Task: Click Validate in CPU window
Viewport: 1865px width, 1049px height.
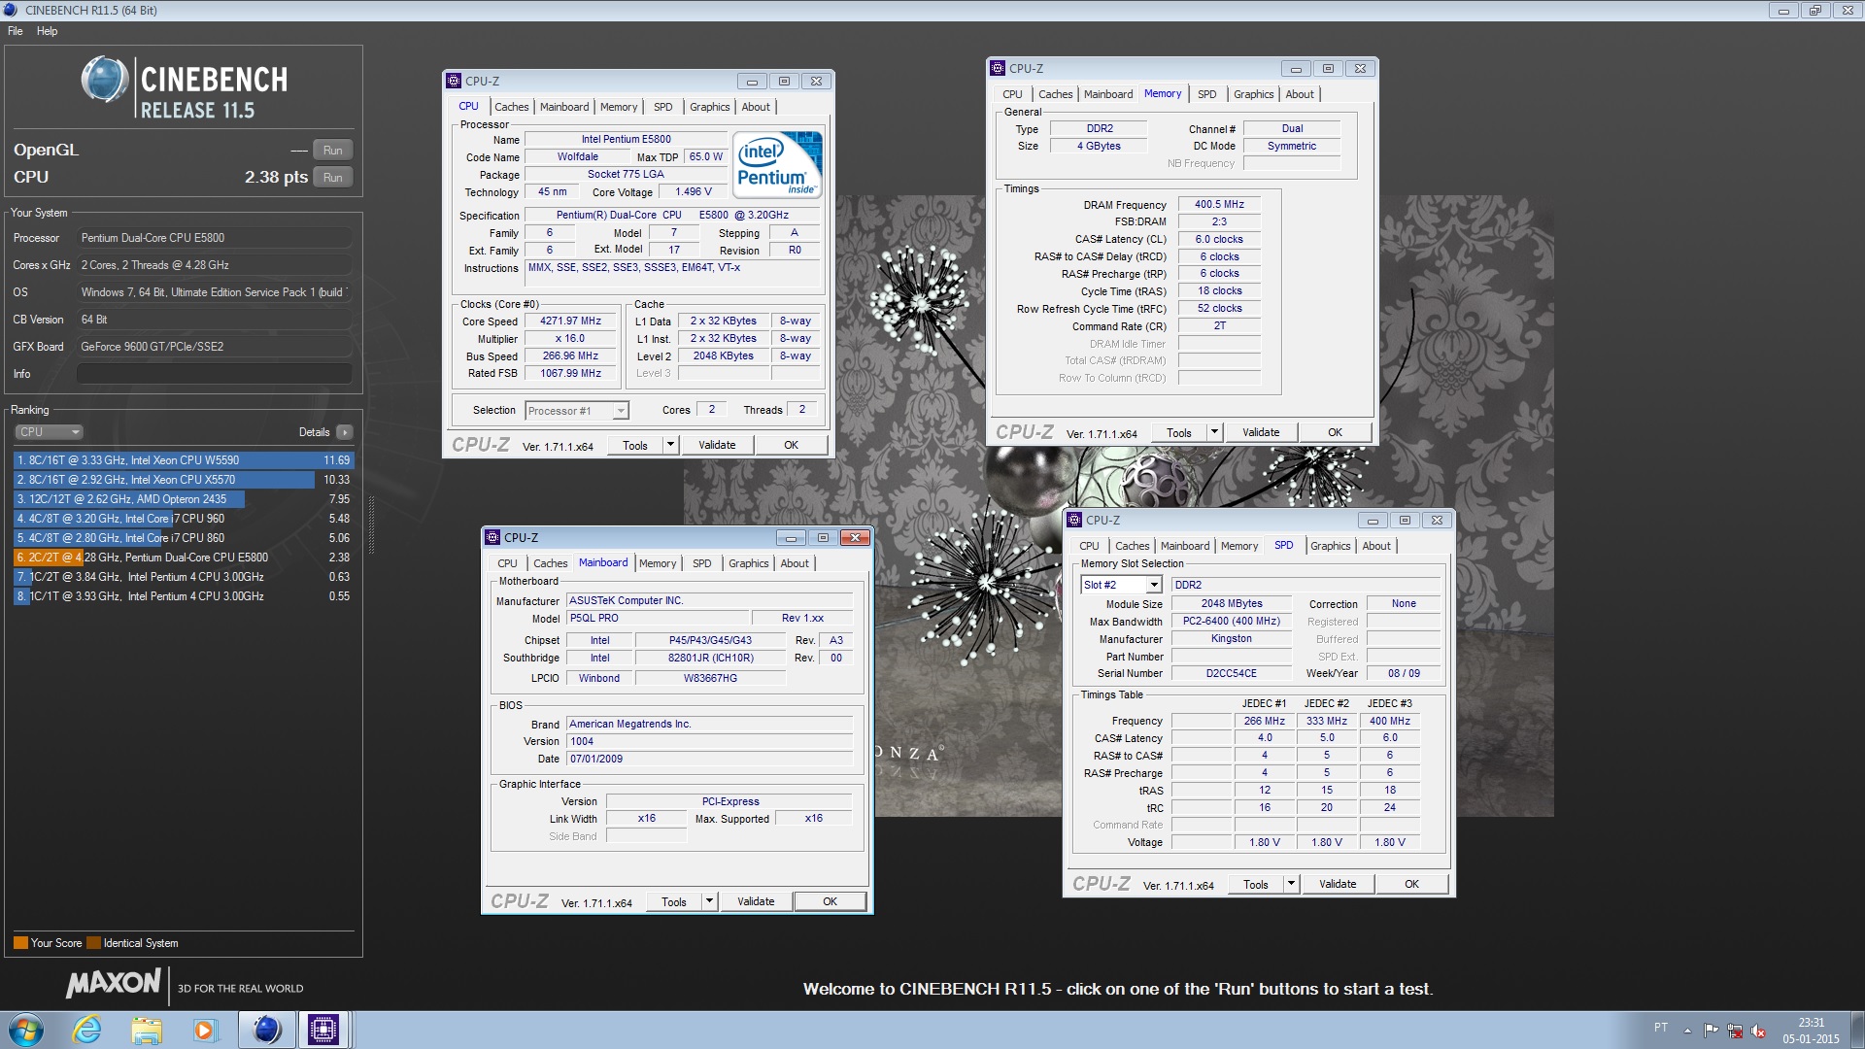Action: click(717, 445)
